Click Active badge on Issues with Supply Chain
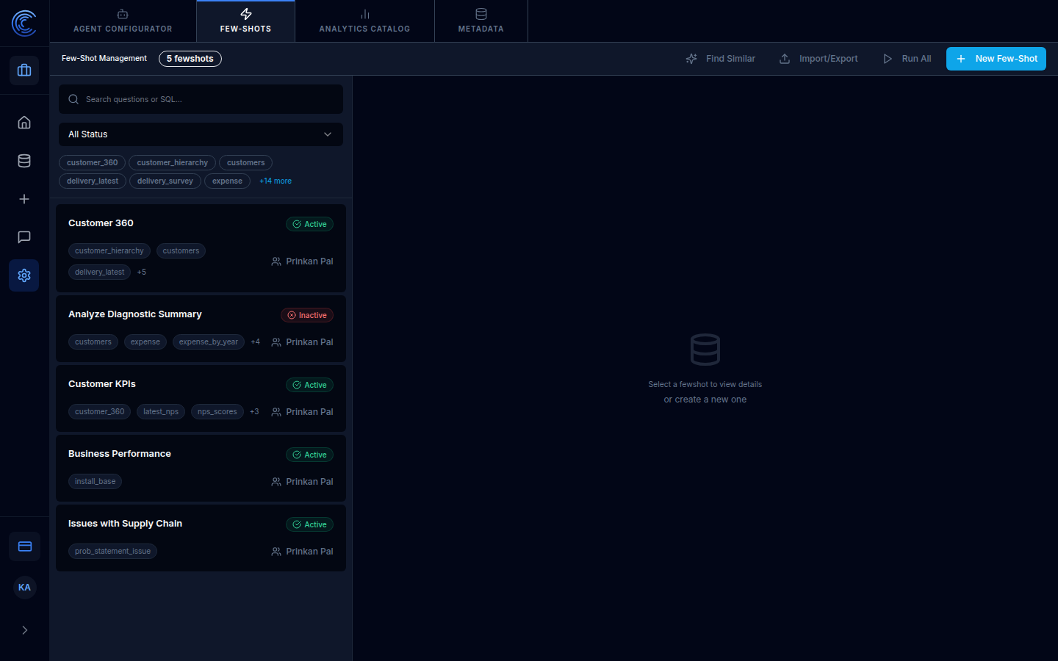 [x=309, y=525]
